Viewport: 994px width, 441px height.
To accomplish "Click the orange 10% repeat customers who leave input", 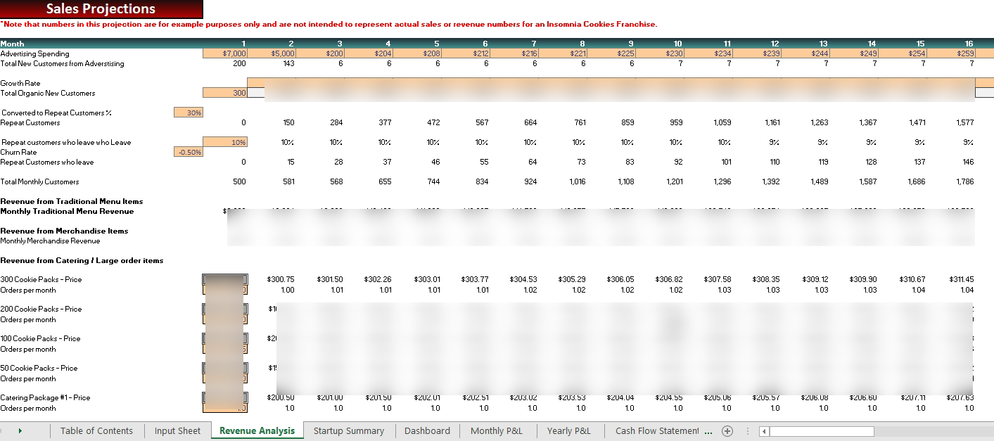I will pyautogui.click(x=225, y=142).
